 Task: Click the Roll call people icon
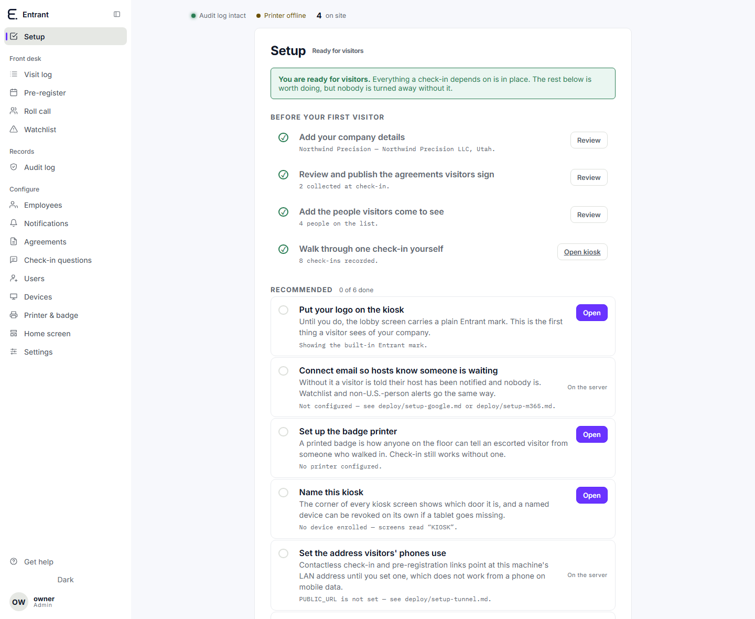[14, 111]
